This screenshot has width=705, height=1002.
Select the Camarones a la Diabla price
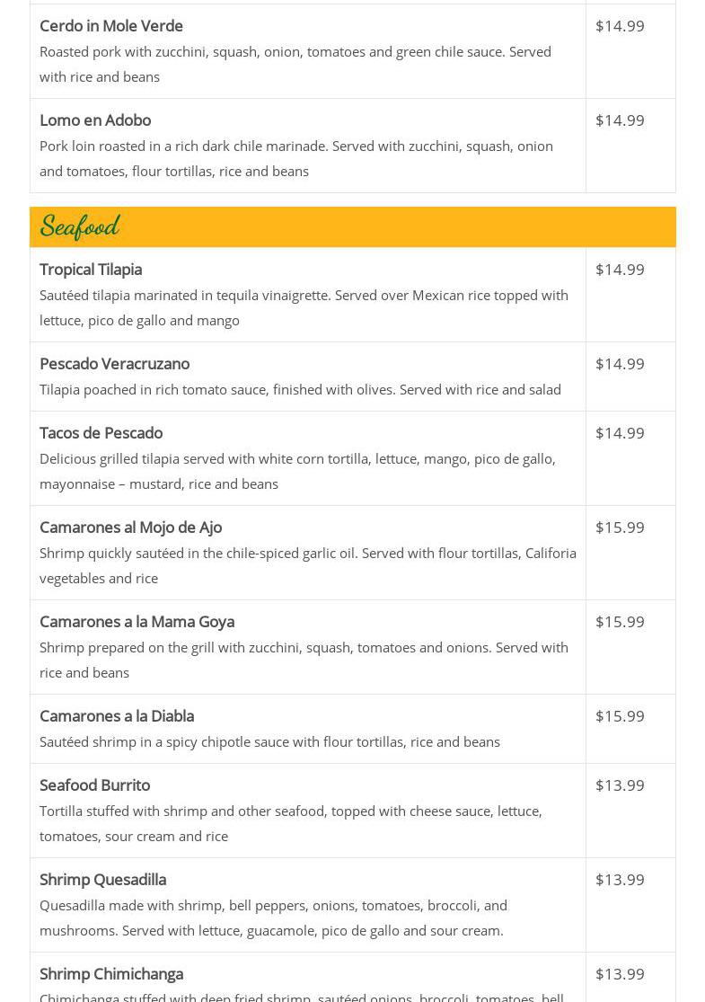click(x=620, y=716)
